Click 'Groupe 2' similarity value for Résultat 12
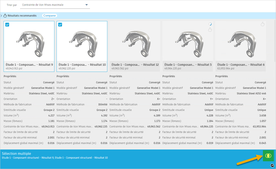276x169 pixels. (x=155, y=110)
